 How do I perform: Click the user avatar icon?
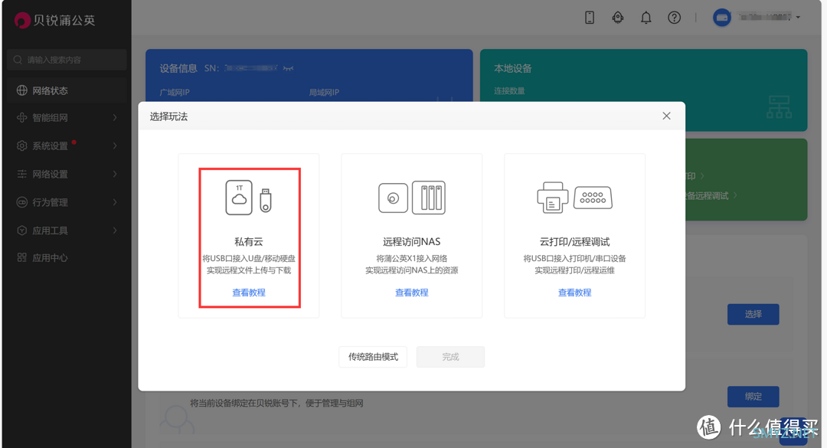(722, 18)
